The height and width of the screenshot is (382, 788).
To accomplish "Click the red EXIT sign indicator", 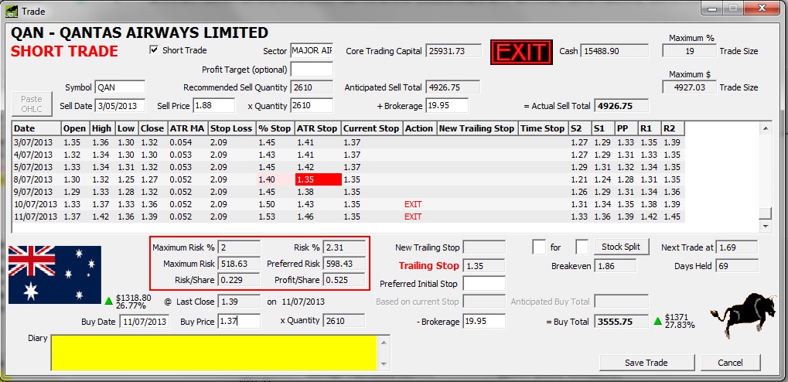I will (521, 52).
